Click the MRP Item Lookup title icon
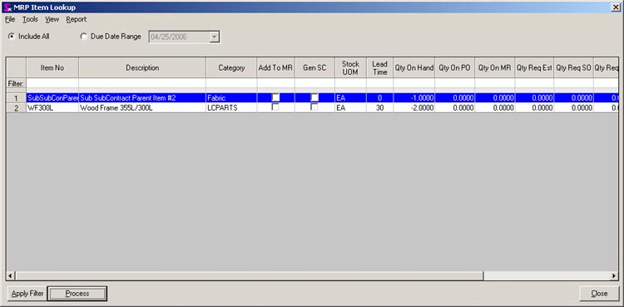624x307 pixels. coord(7,7)
